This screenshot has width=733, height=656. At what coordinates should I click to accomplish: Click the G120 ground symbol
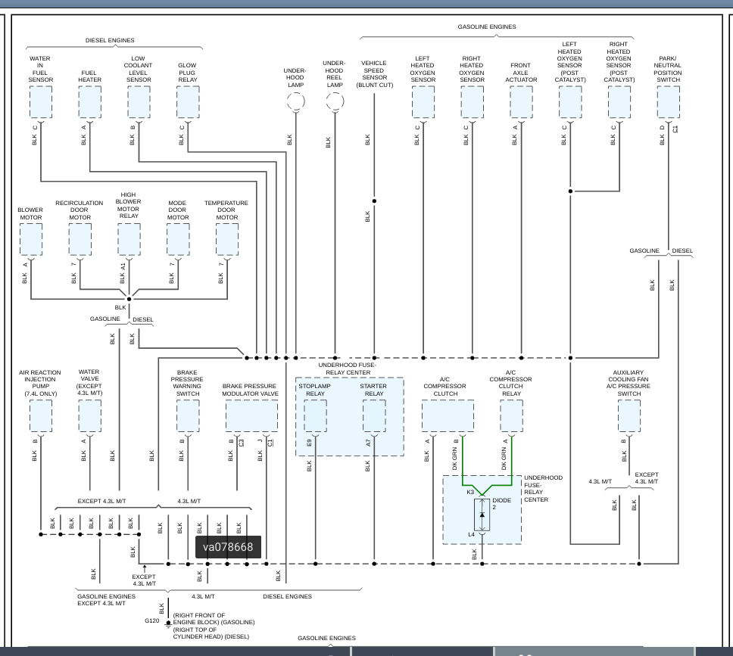click(x=168, y=625)
